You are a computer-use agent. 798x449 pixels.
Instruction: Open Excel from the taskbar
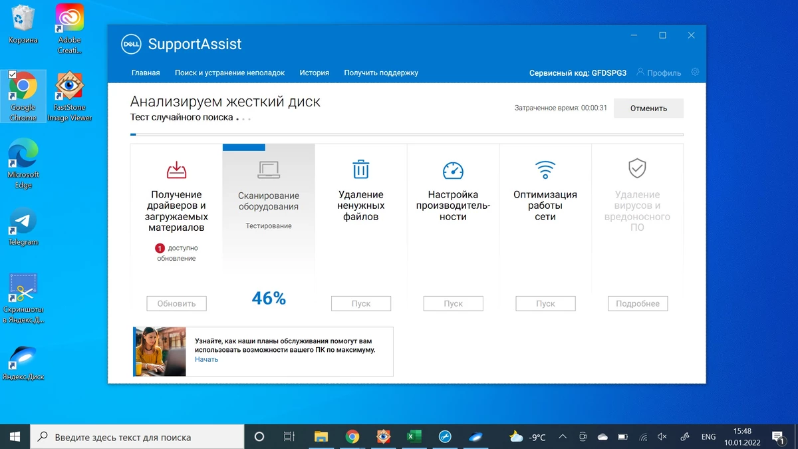(x=414, y=436)
